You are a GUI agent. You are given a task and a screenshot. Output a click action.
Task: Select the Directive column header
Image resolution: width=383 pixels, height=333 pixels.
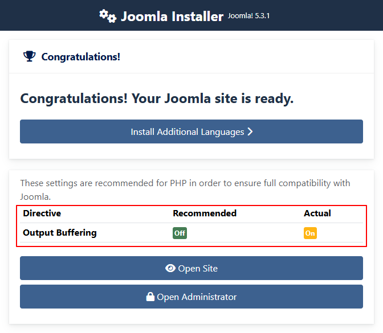tap(42, 213)
